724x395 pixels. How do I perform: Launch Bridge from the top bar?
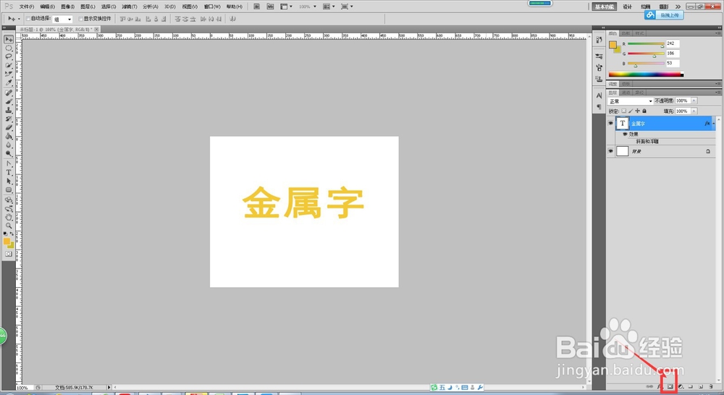256,7
